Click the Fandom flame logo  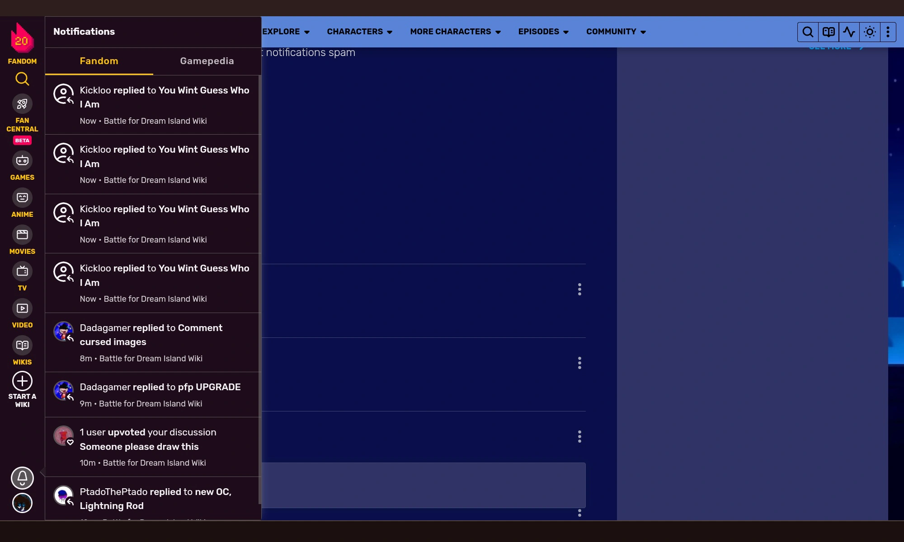[22, 38]
